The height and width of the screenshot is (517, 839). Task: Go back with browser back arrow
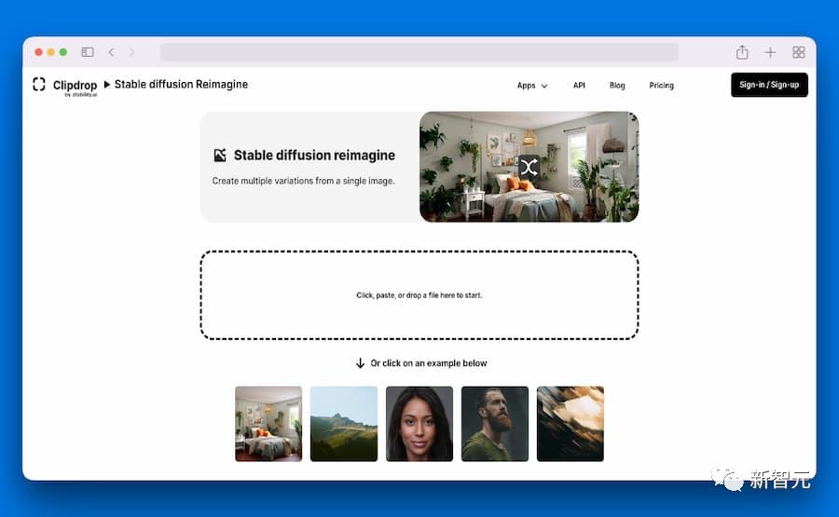pos(111,52)
